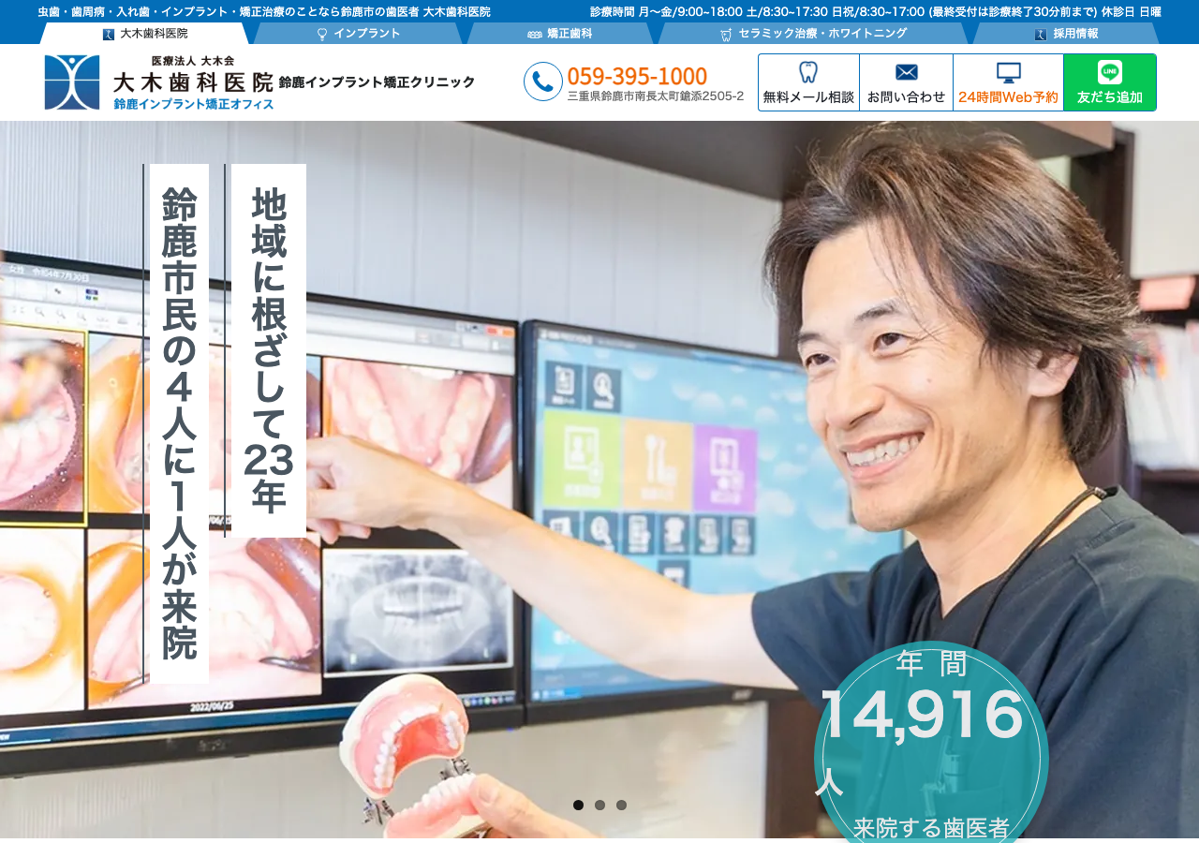Call phone number 059-395-1000

point(637,76)
